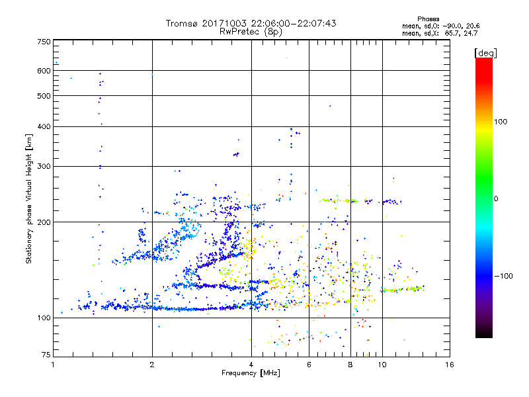Image resolution: width=529 pixels, height=397 pixels.
Task: Click the green middle of the colorbar
Action: click(484, 179)
